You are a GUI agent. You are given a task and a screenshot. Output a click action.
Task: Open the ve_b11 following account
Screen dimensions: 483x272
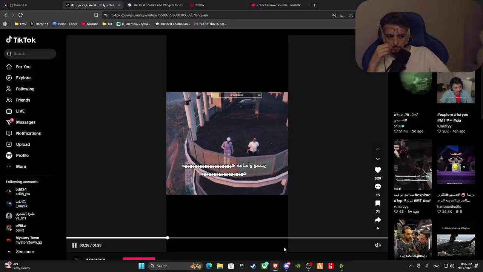tap(23, 216)
